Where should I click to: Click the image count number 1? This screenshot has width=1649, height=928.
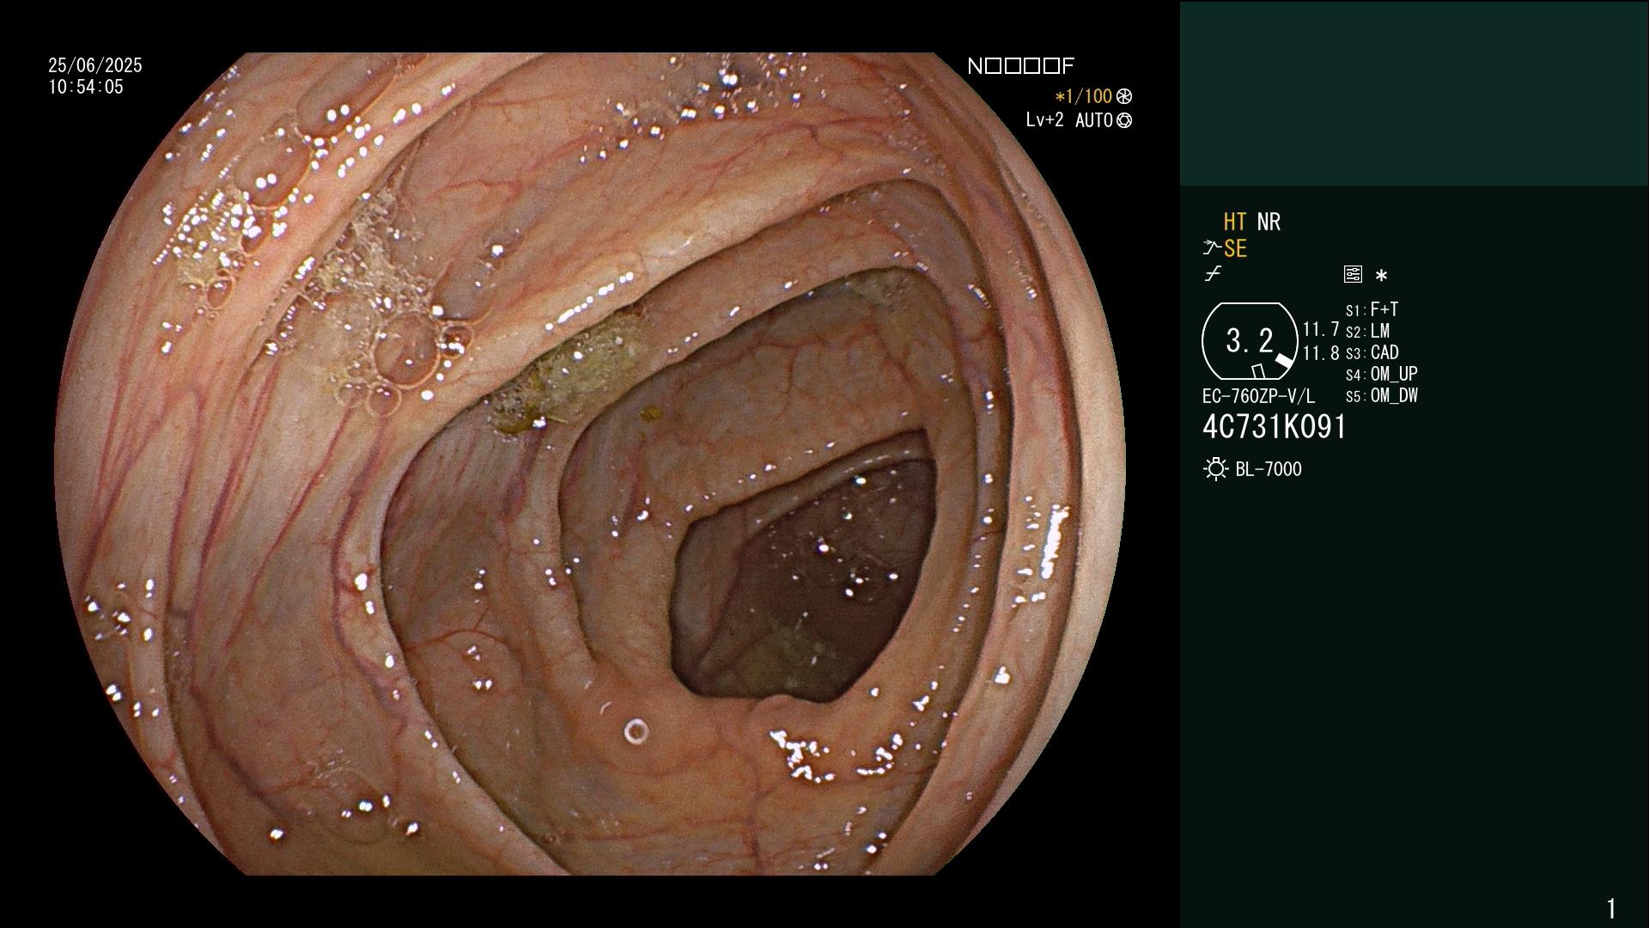point(1611,908)
